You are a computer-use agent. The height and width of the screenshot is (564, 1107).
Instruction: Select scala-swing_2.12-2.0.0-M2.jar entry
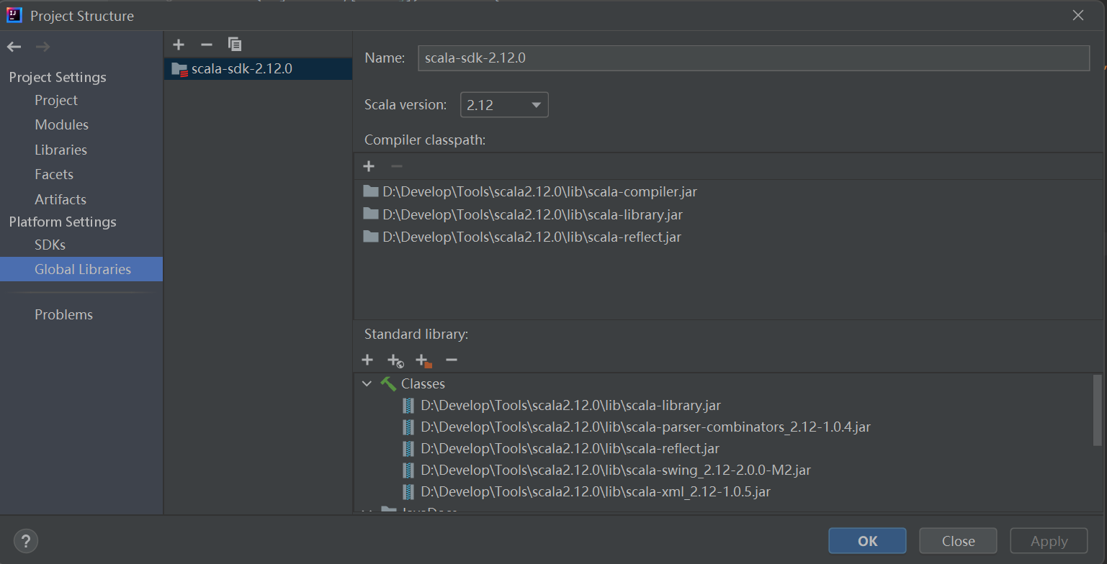pos(616,470)
